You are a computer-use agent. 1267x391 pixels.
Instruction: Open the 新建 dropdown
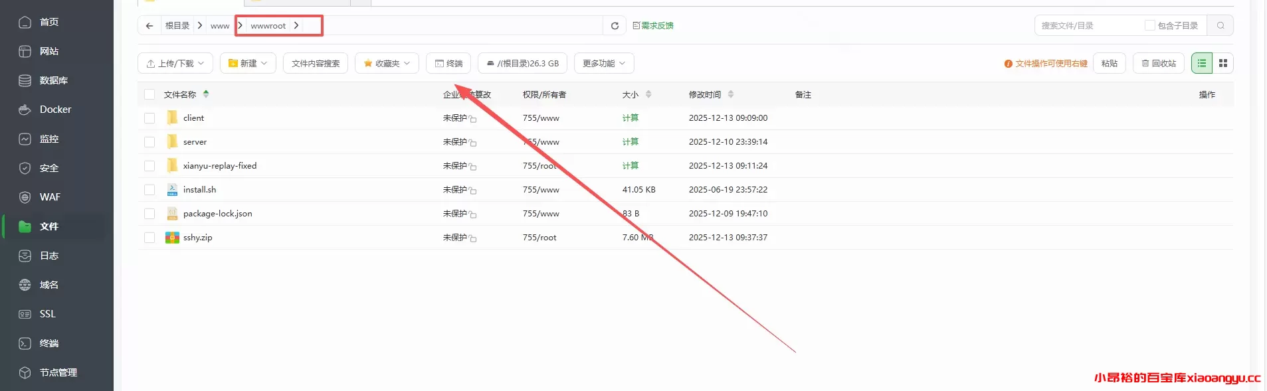(x=248, y=63)
